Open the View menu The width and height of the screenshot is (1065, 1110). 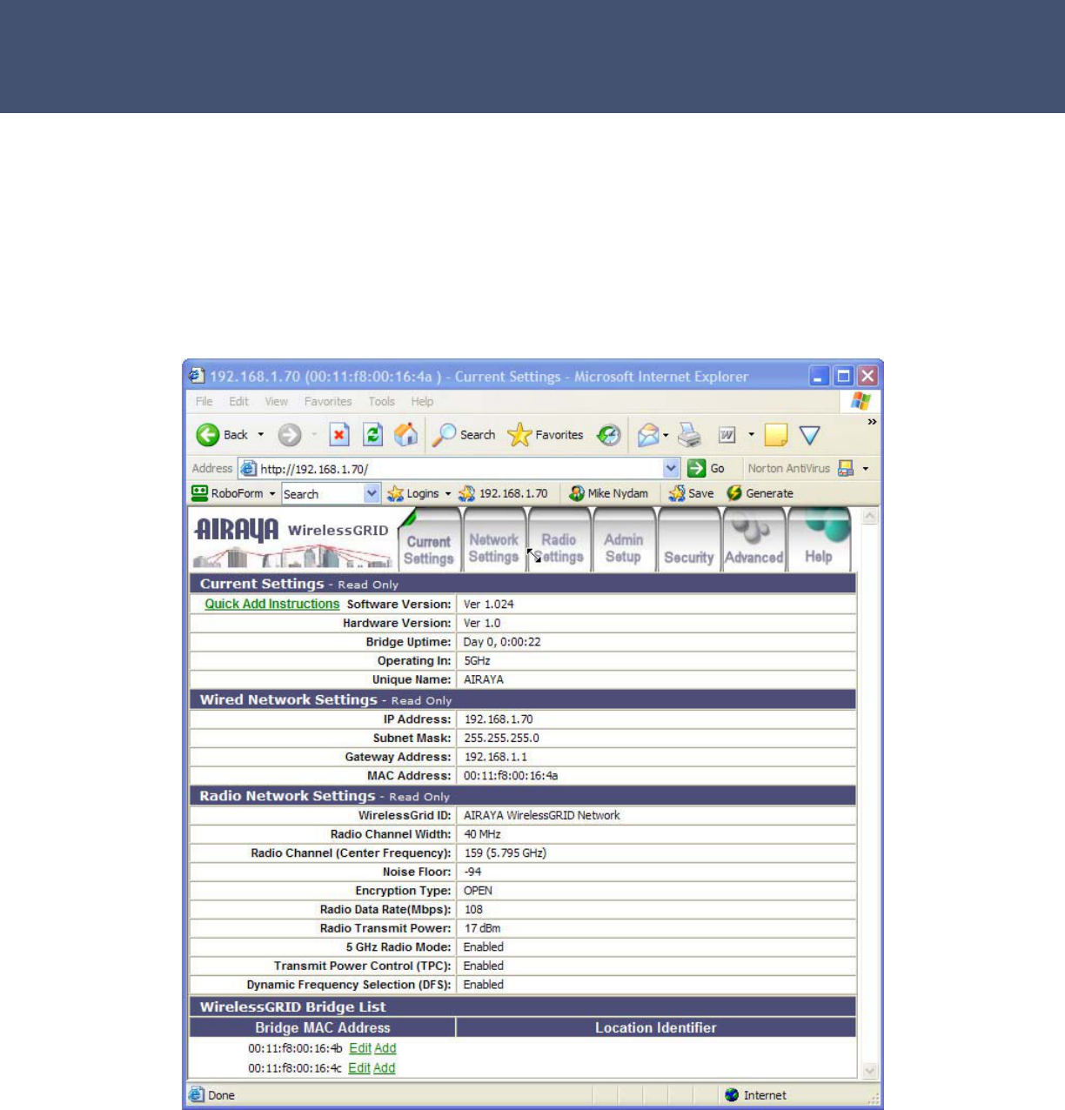(277, 402)
